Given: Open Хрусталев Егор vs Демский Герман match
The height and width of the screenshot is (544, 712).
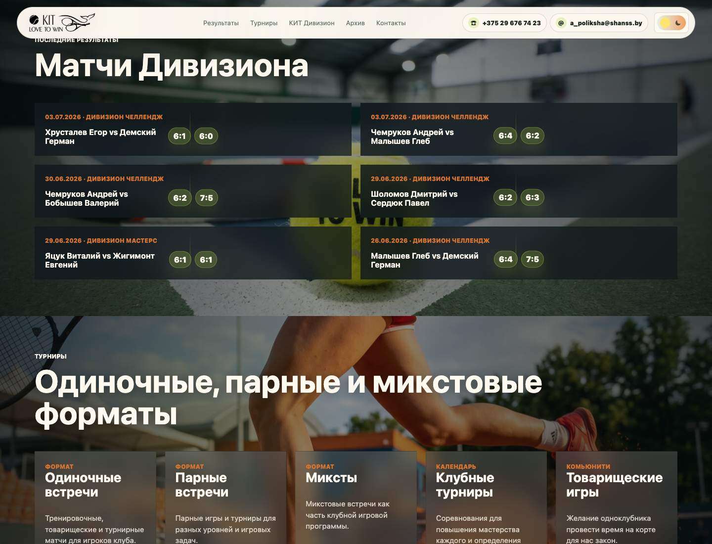Looking at the screenshot, I should pos(193,130).
